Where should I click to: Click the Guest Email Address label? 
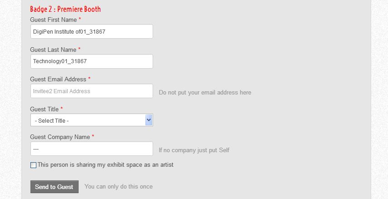pos(58,79)
